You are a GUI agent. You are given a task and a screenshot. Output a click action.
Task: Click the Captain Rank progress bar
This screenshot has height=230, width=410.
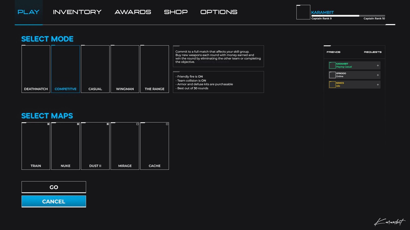click(x=348, y=16)
